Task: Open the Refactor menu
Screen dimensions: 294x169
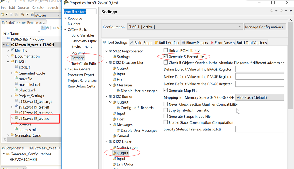Action: (x=38, y=7)
